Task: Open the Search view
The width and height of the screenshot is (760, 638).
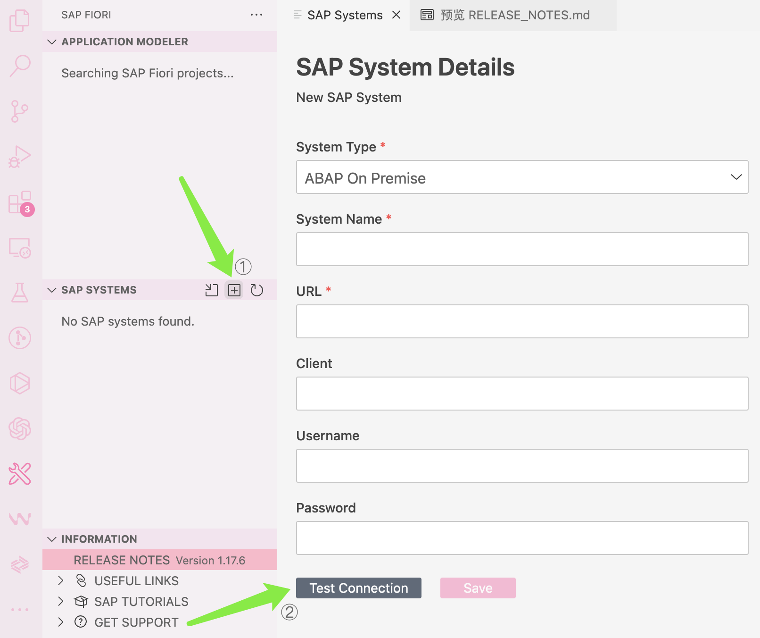Action: 20,66
